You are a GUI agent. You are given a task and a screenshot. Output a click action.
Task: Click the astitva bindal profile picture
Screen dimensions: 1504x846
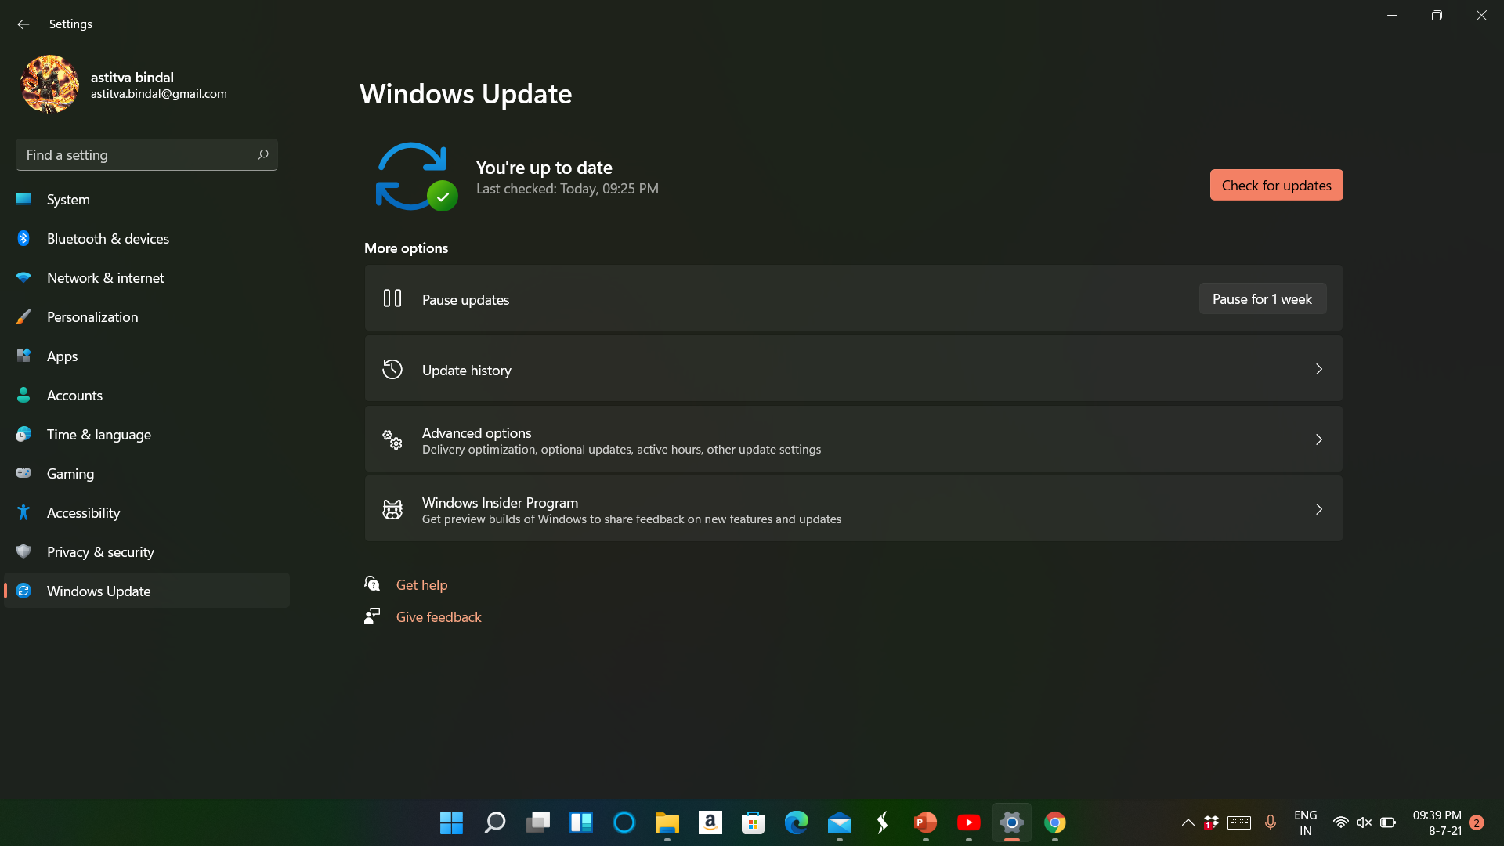[49, 84]
